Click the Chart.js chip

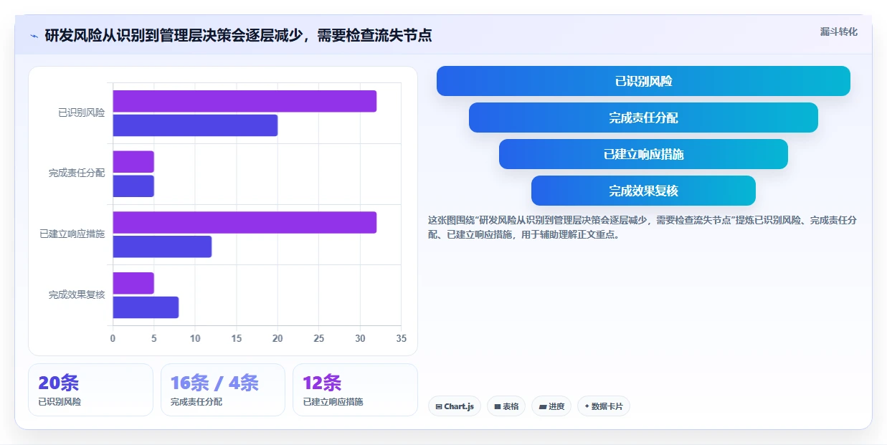pyautogui.click(x=455, y=406)
